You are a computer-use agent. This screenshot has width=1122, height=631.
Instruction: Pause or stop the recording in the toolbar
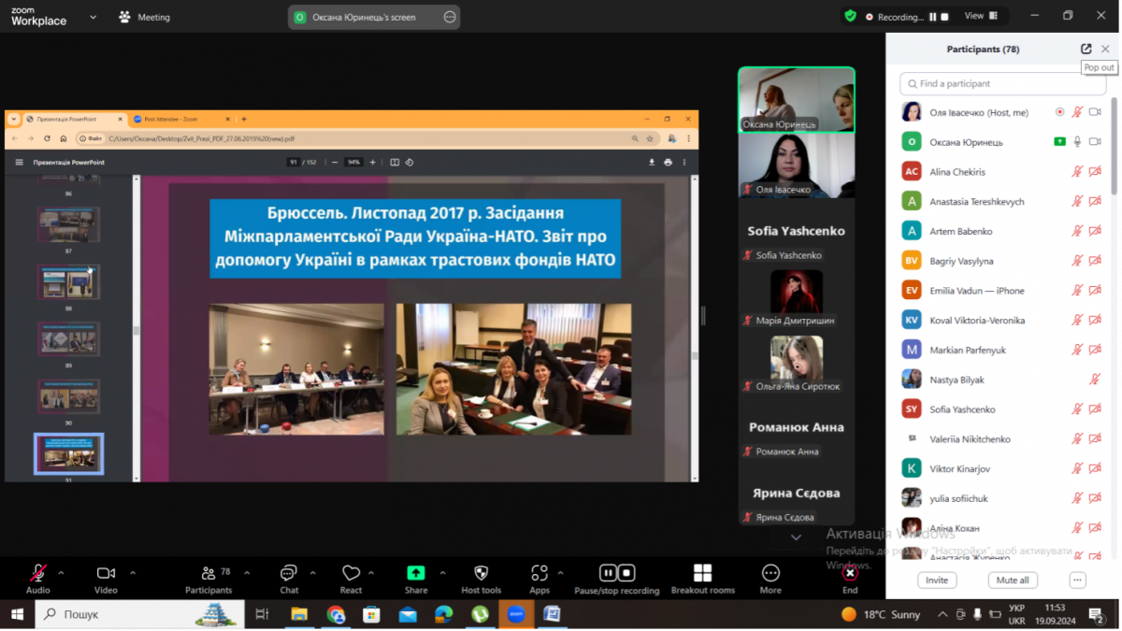coord(616,574)
